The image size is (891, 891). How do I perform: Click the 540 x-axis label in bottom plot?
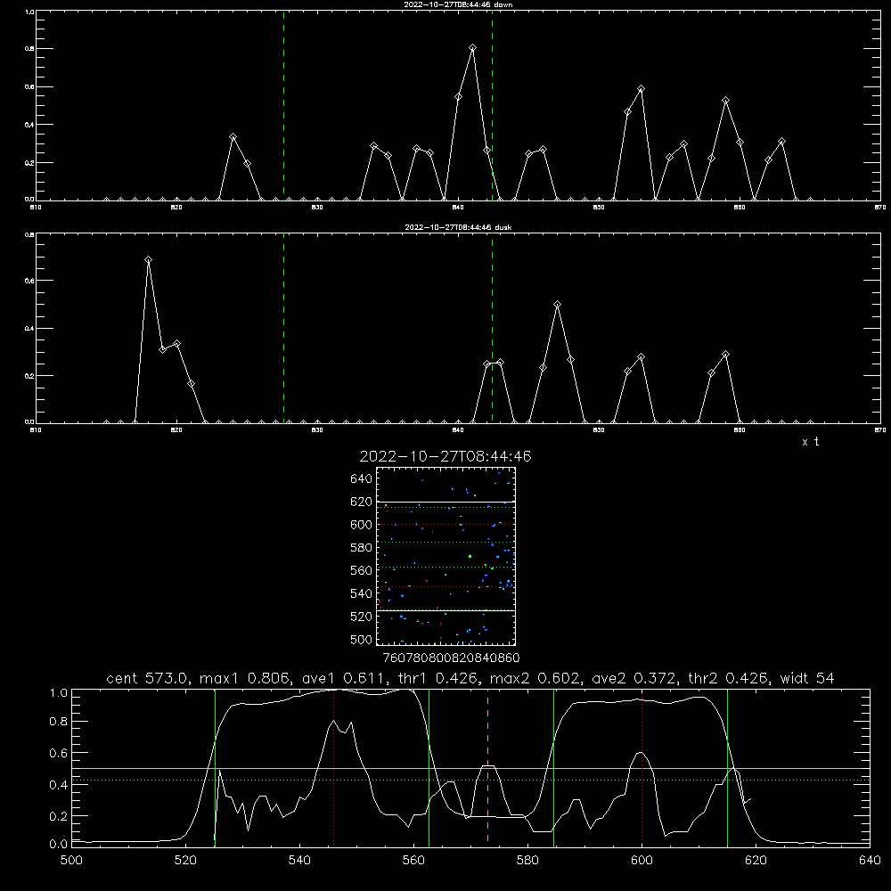tap(299, 861)
